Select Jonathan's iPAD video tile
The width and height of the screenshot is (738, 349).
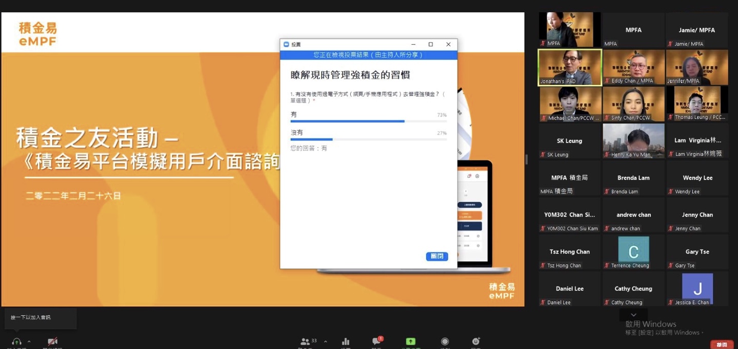click(569, 68)
